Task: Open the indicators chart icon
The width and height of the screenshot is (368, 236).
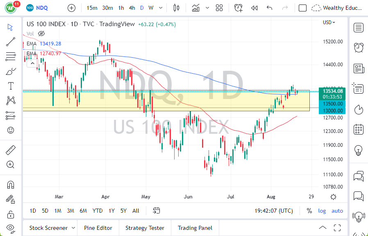Action: [x=196, y=8]
